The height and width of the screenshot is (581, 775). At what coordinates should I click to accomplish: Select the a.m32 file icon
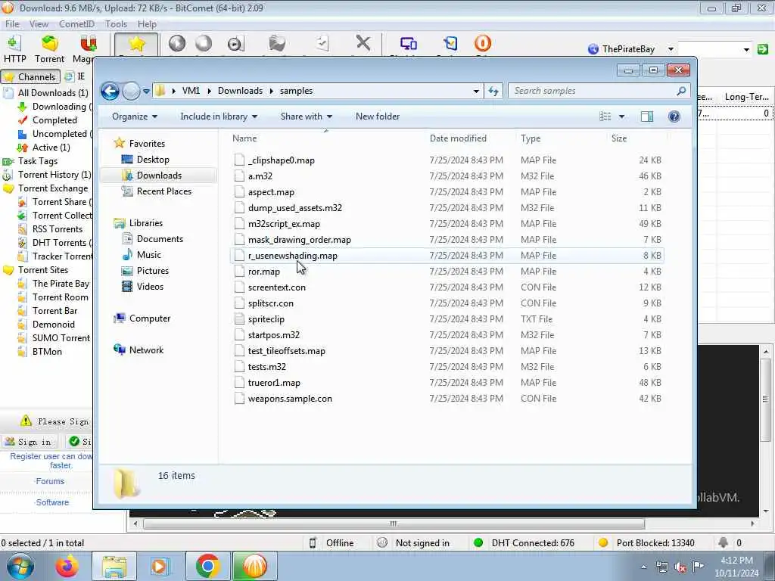tap(239, 176)
